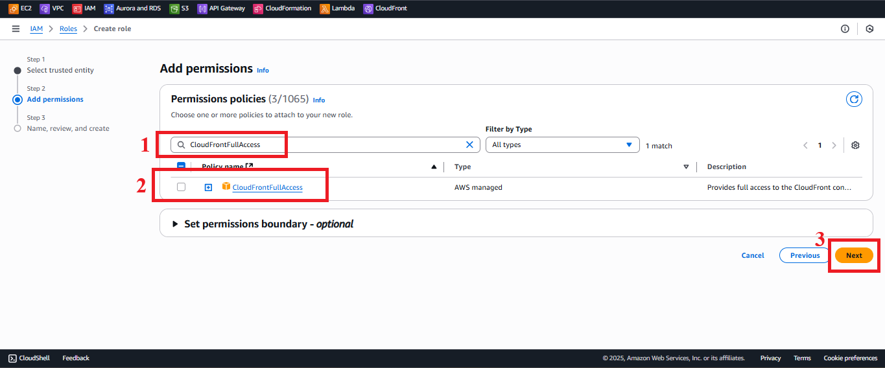The image size is (885, 368).
Task: Open the CloudFrontFullAccess policy link
Action: point(267,187)
